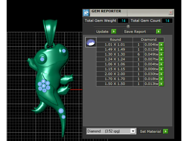Click green arrow for 0.004tw 1.01 row

click(x=161, y=45)
